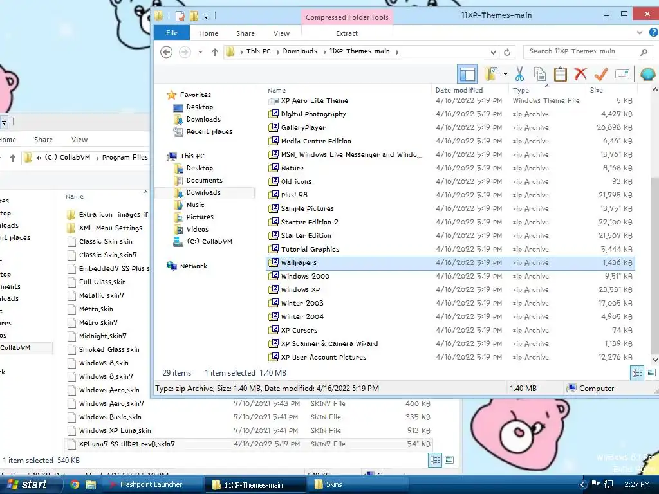Viewport: 659px width, 494px height.
Task: Open the Help question mark icon
Action: tap(654, 32)
